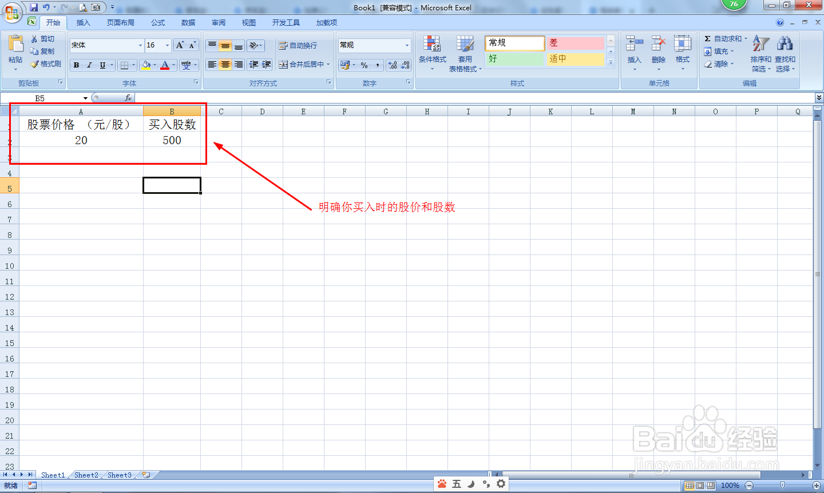824x493 pixels.
Task: Expand the Conditional Formatting (条件格式) menu
Action: click(432, 54)
